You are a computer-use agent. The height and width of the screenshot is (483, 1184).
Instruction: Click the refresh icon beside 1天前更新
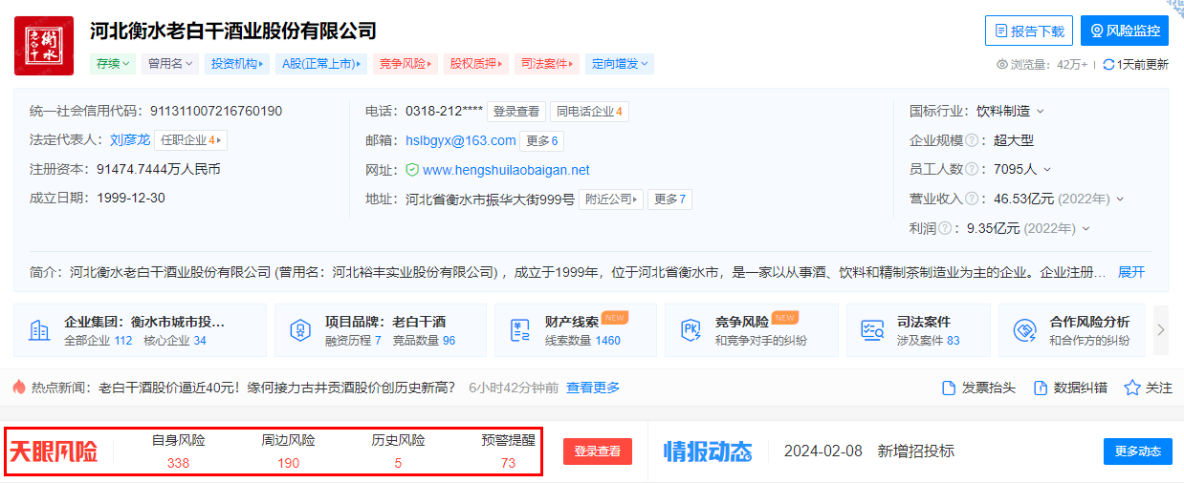(x=1108, y=65)
